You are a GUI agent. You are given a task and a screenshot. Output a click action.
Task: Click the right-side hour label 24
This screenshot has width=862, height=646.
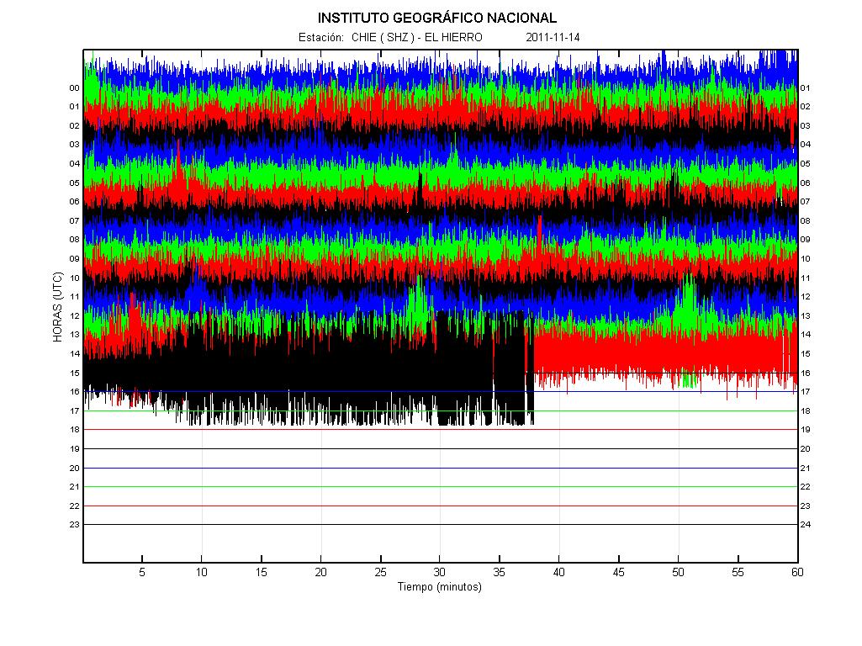[805, 525]
